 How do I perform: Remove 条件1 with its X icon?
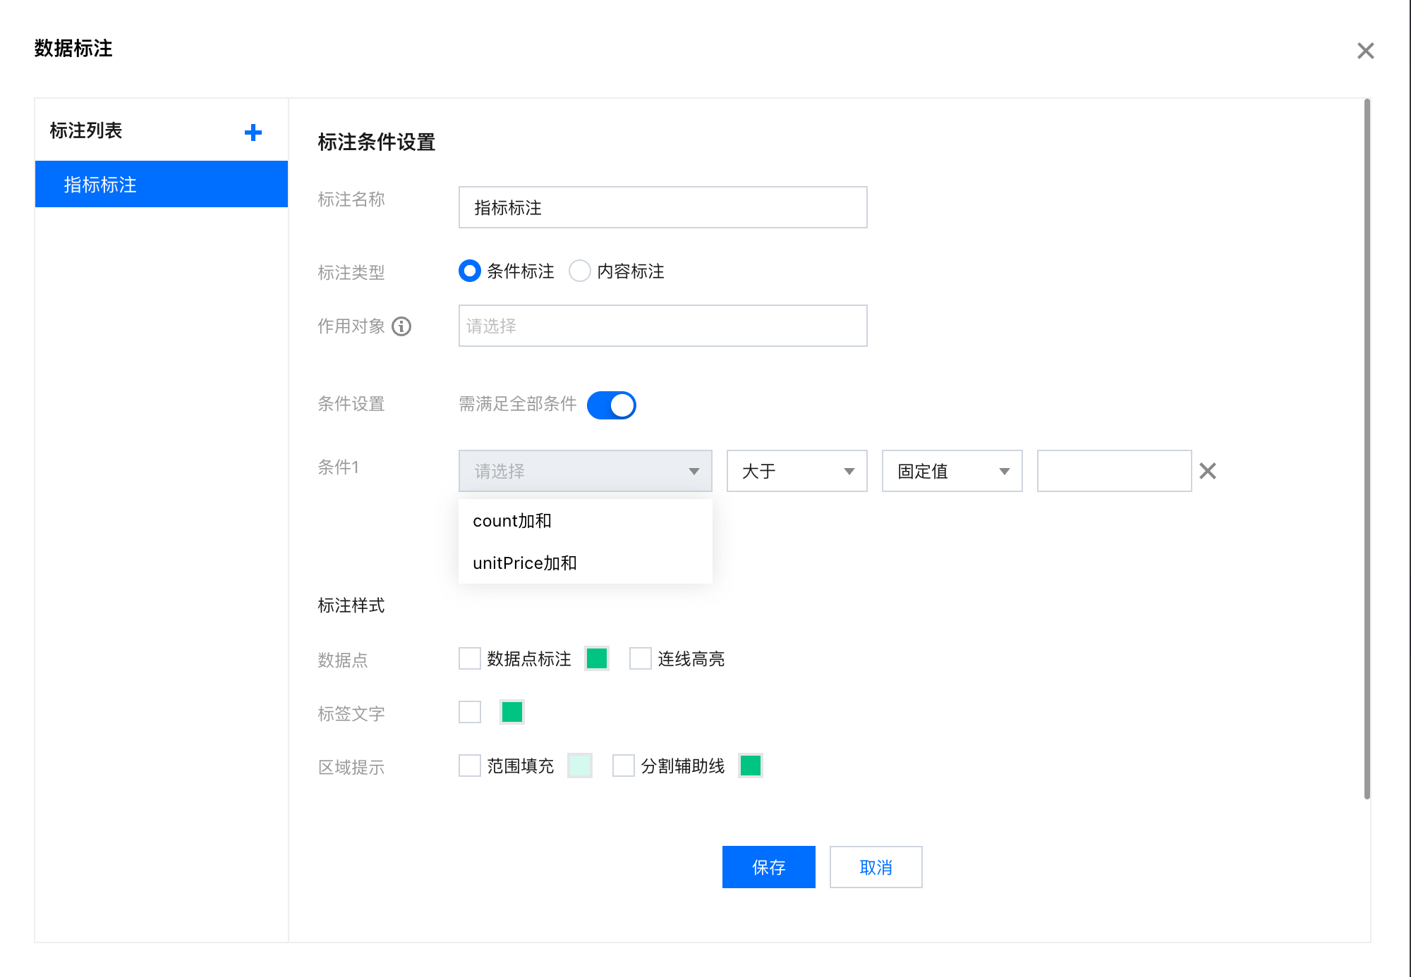pos(1208,471)
